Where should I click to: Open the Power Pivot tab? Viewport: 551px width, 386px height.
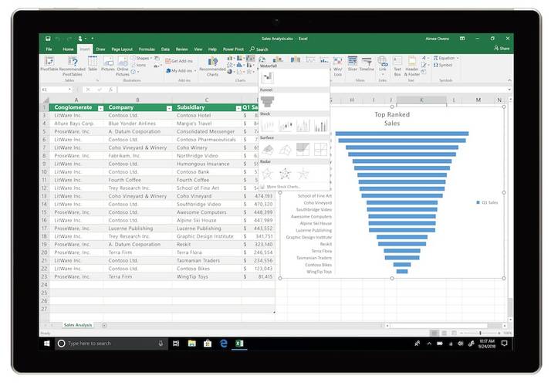pos(233,49)
